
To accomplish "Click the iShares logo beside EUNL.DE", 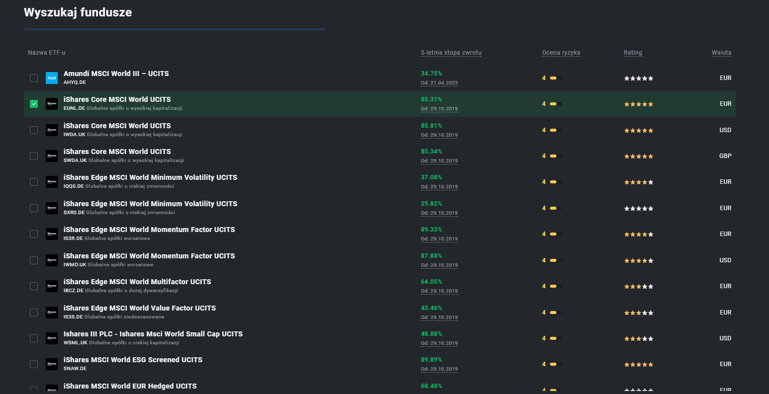I will [52, 104].
